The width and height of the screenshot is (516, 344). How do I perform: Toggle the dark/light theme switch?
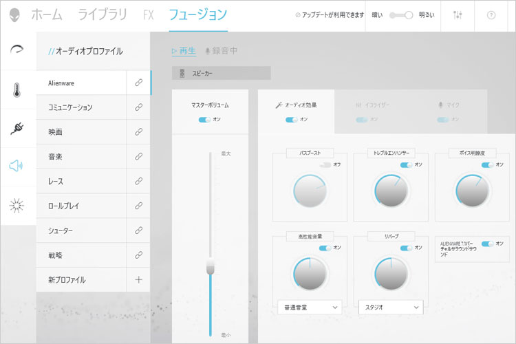[401, 15]
